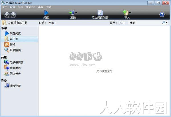171x117 pixels.
Task: Select 目录搜索 in the sidebar
Action: click(13, 50)
